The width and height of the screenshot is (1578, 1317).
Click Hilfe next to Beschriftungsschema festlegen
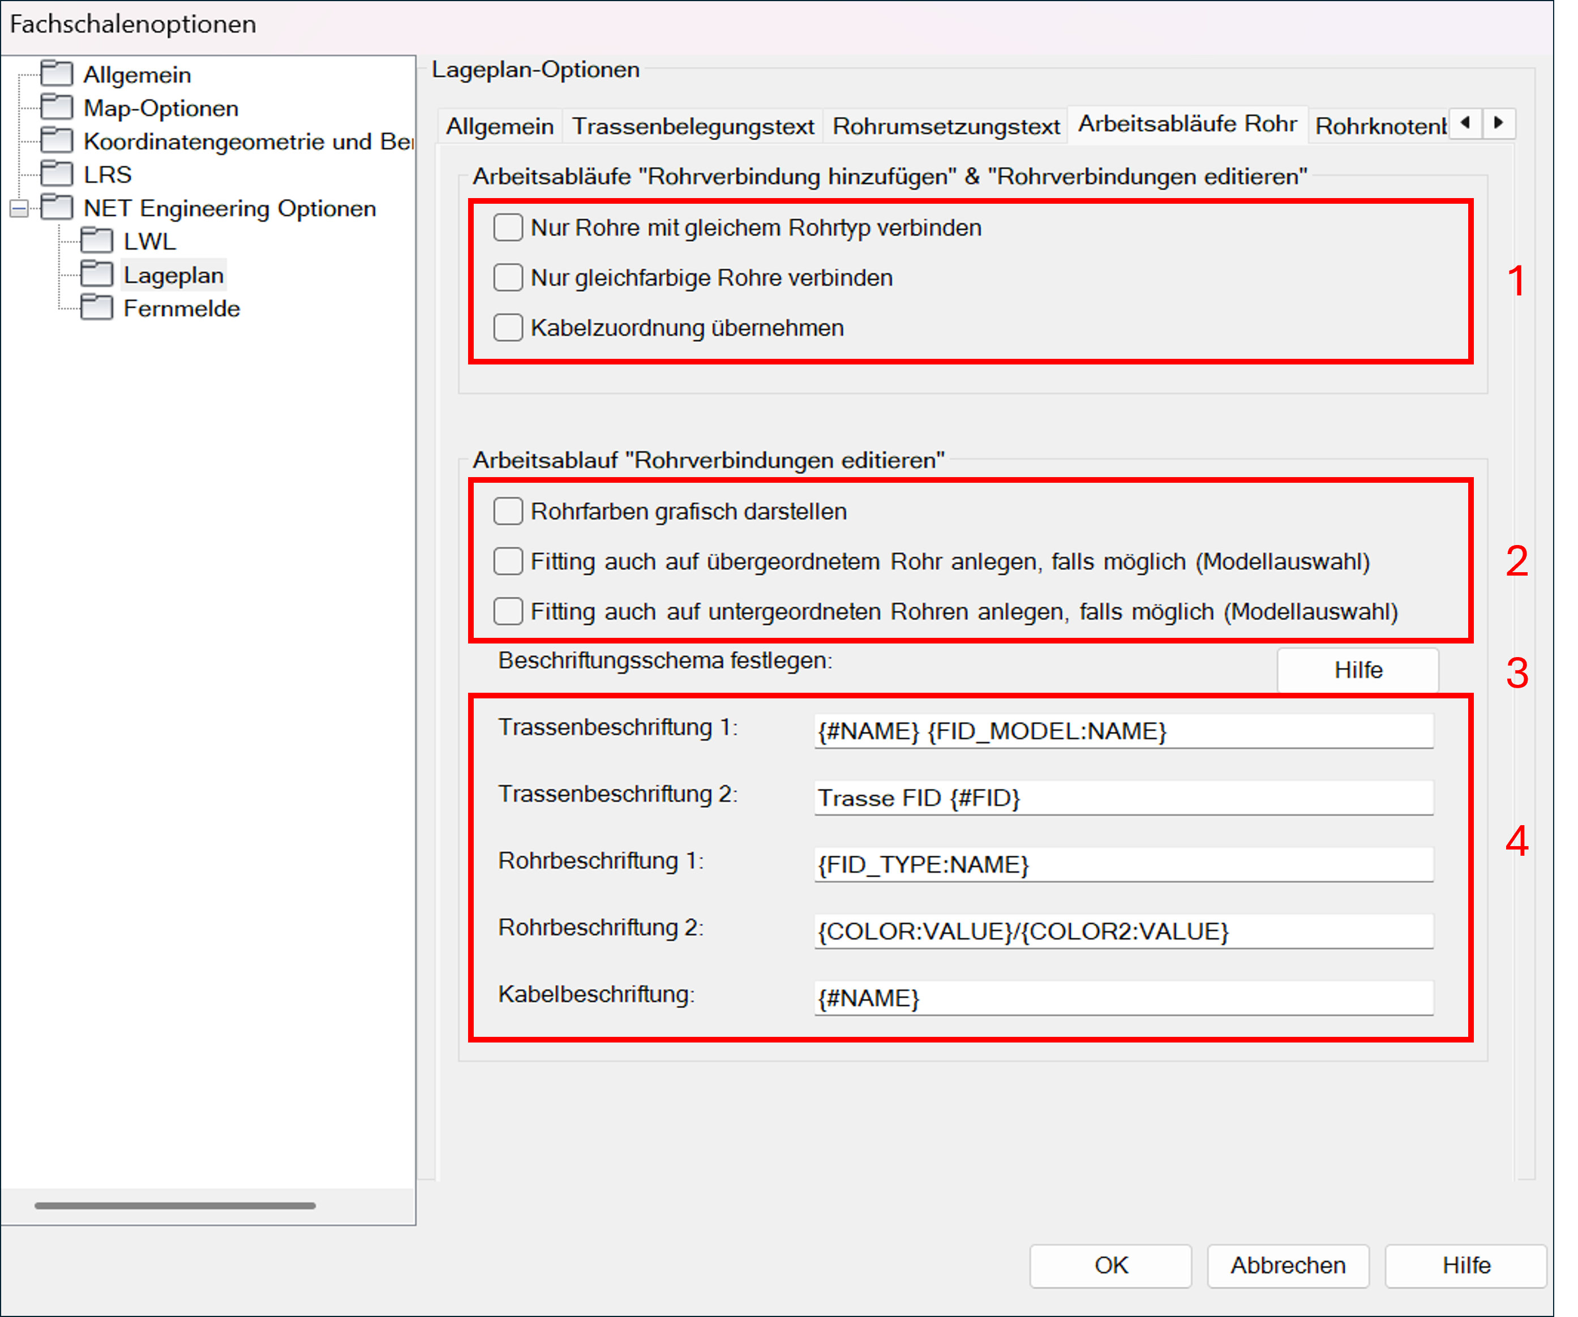click(x=1357, y=670)
